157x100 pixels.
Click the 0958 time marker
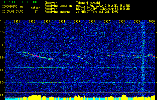coord(122,21)
